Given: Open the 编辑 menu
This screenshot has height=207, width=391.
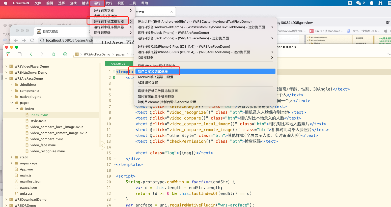Looking at the screenshot, I should pyautogui.click(x=50, y=3).
